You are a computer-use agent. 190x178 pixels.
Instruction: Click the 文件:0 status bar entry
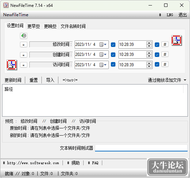47,174
